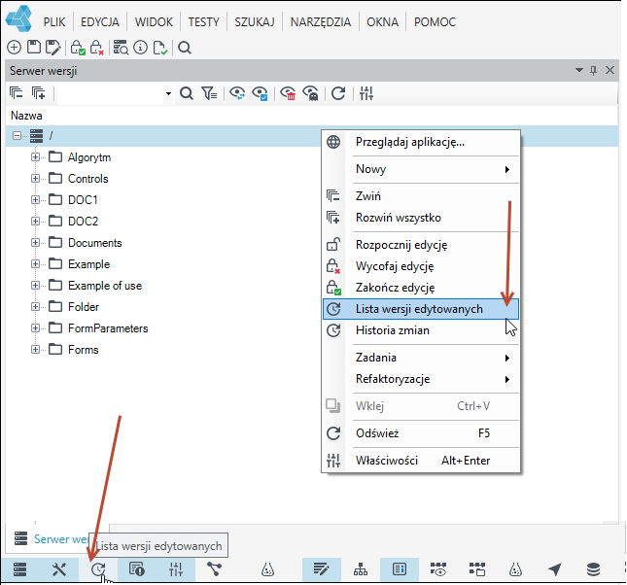Expand the FormParameters folder
627x585 pixels.
[x=35, y=327]
